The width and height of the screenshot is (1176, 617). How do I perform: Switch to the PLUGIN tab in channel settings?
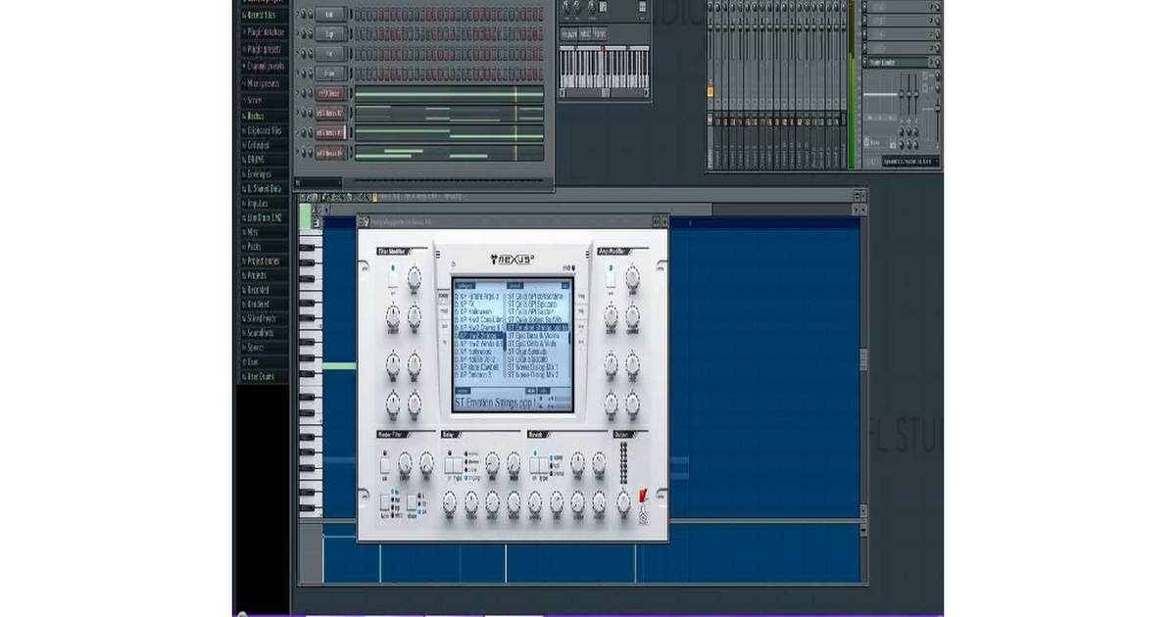568,34
